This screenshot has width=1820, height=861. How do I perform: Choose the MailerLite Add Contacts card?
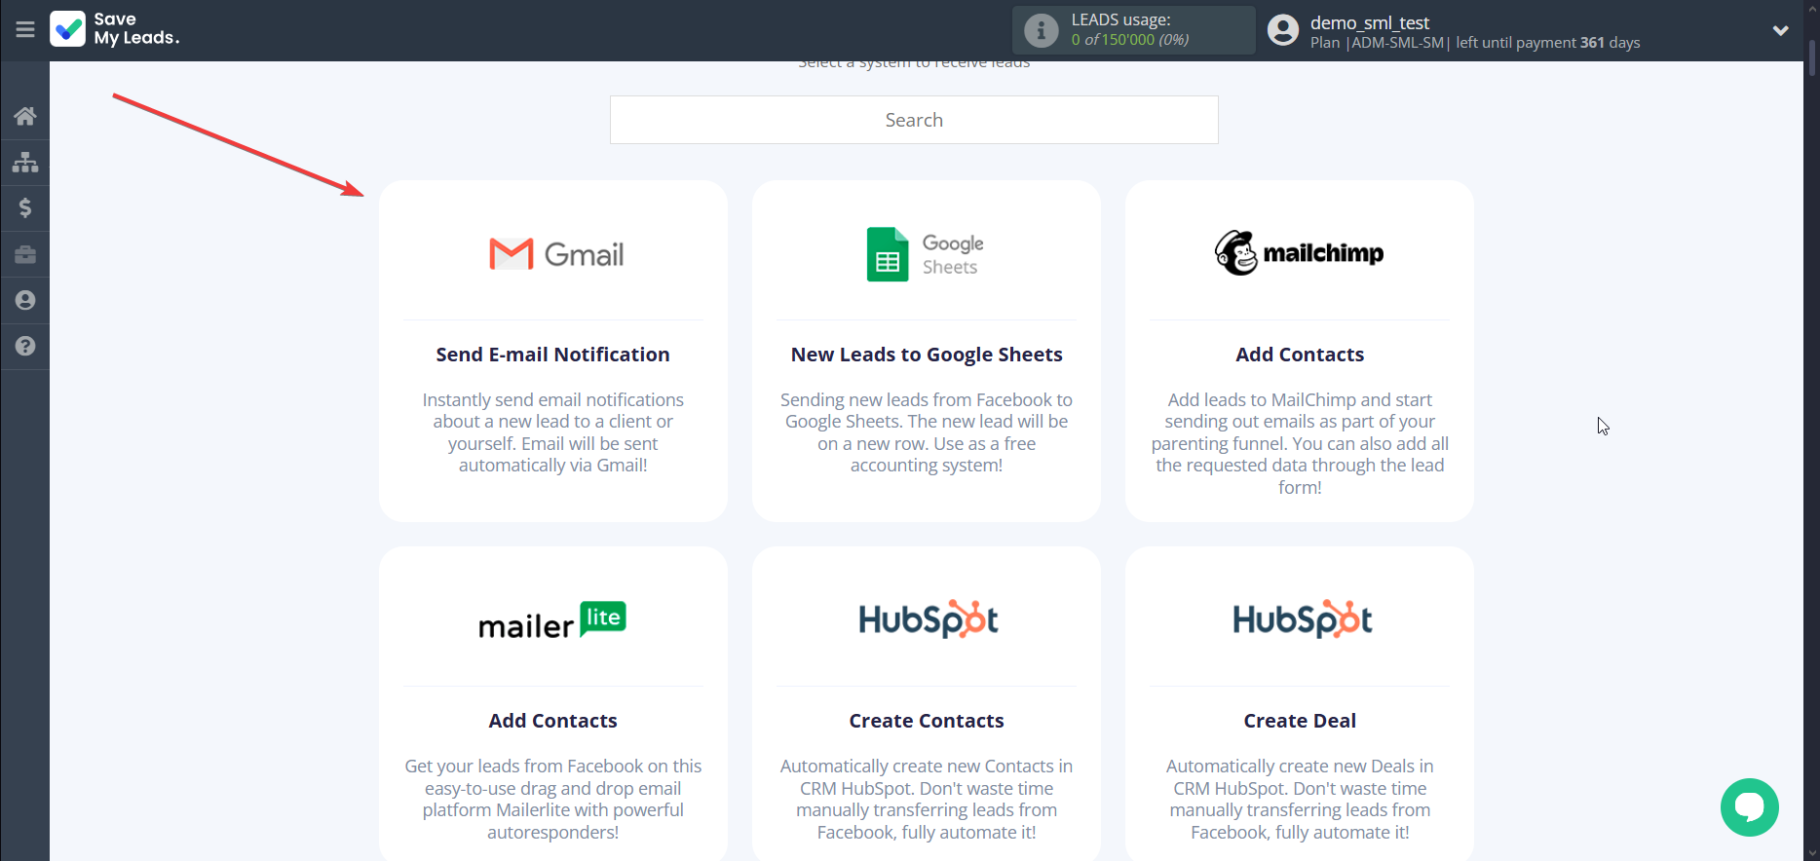[552, 701]
